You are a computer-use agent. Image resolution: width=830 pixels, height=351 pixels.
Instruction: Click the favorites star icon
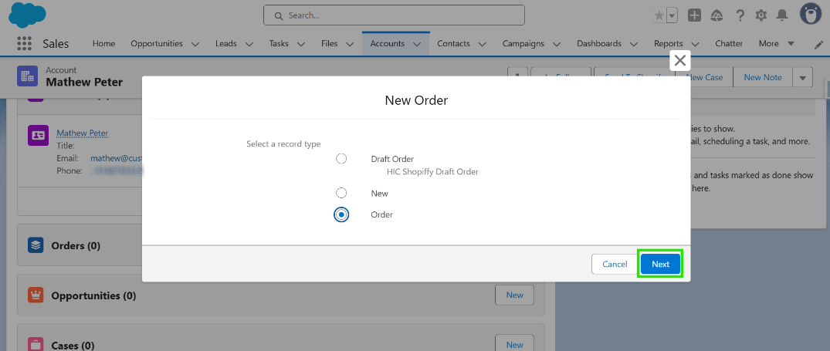[659, 15]
